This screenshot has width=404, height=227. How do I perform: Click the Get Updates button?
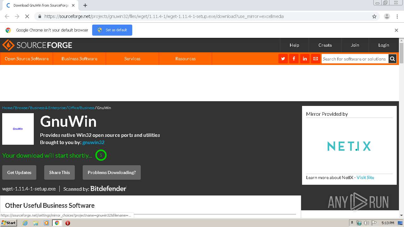19,172
